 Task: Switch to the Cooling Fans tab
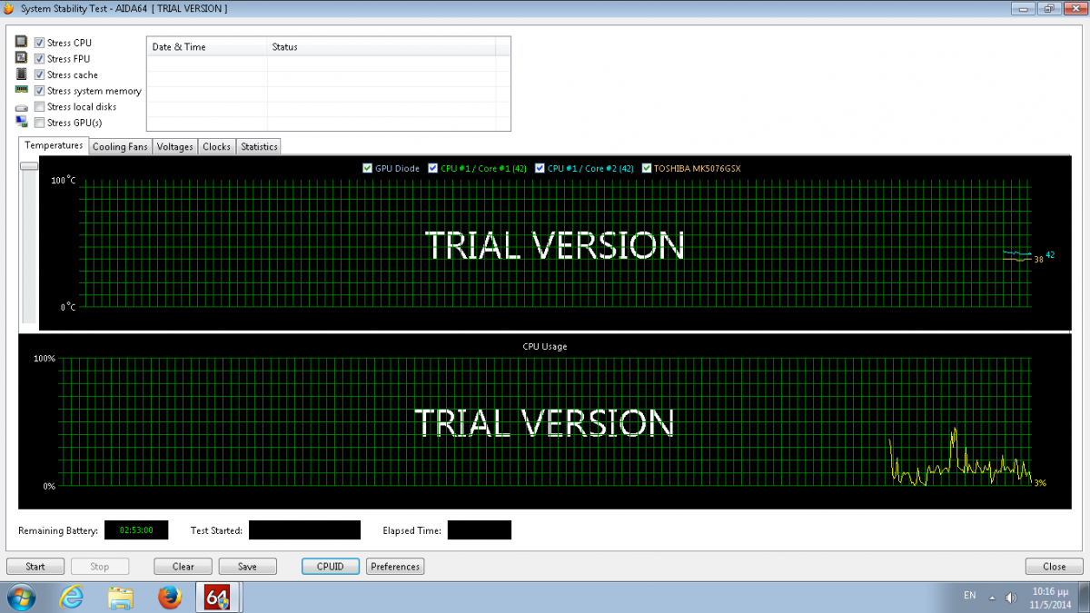[120, 146]
